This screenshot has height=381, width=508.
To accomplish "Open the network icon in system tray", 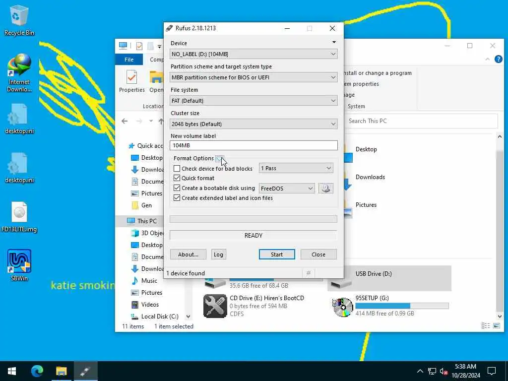I will click(x=432, y=371).
